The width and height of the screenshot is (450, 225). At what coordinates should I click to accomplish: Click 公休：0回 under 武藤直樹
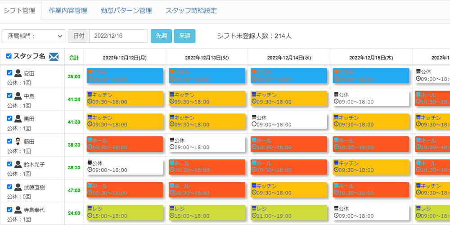tap(18, 197)
